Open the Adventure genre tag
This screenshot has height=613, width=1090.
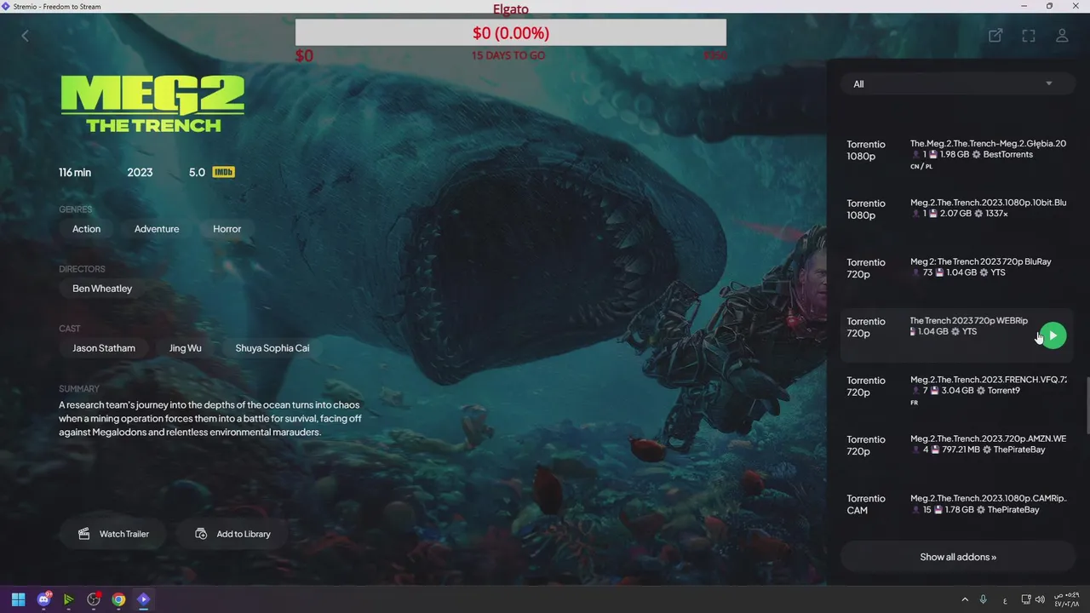pos(157,229)
